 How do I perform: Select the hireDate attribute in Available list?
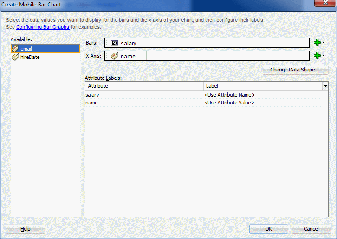pos(45,57)
